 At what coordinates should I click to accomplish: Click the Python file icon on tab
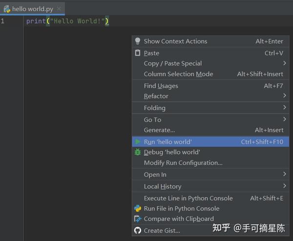coord(7,9)
